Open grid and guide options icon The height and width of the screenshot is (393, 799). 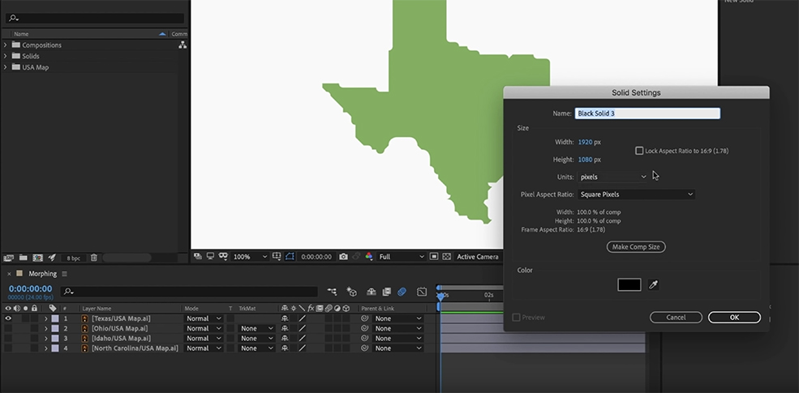point(276,257)
